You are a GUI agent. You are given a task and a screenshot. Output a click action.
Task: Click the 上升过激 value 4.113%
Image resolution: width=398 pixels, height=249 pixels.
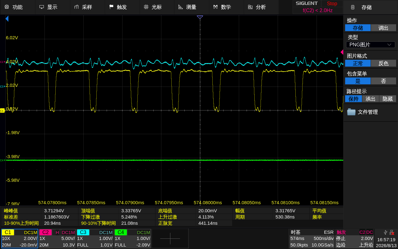coord(206,217)
